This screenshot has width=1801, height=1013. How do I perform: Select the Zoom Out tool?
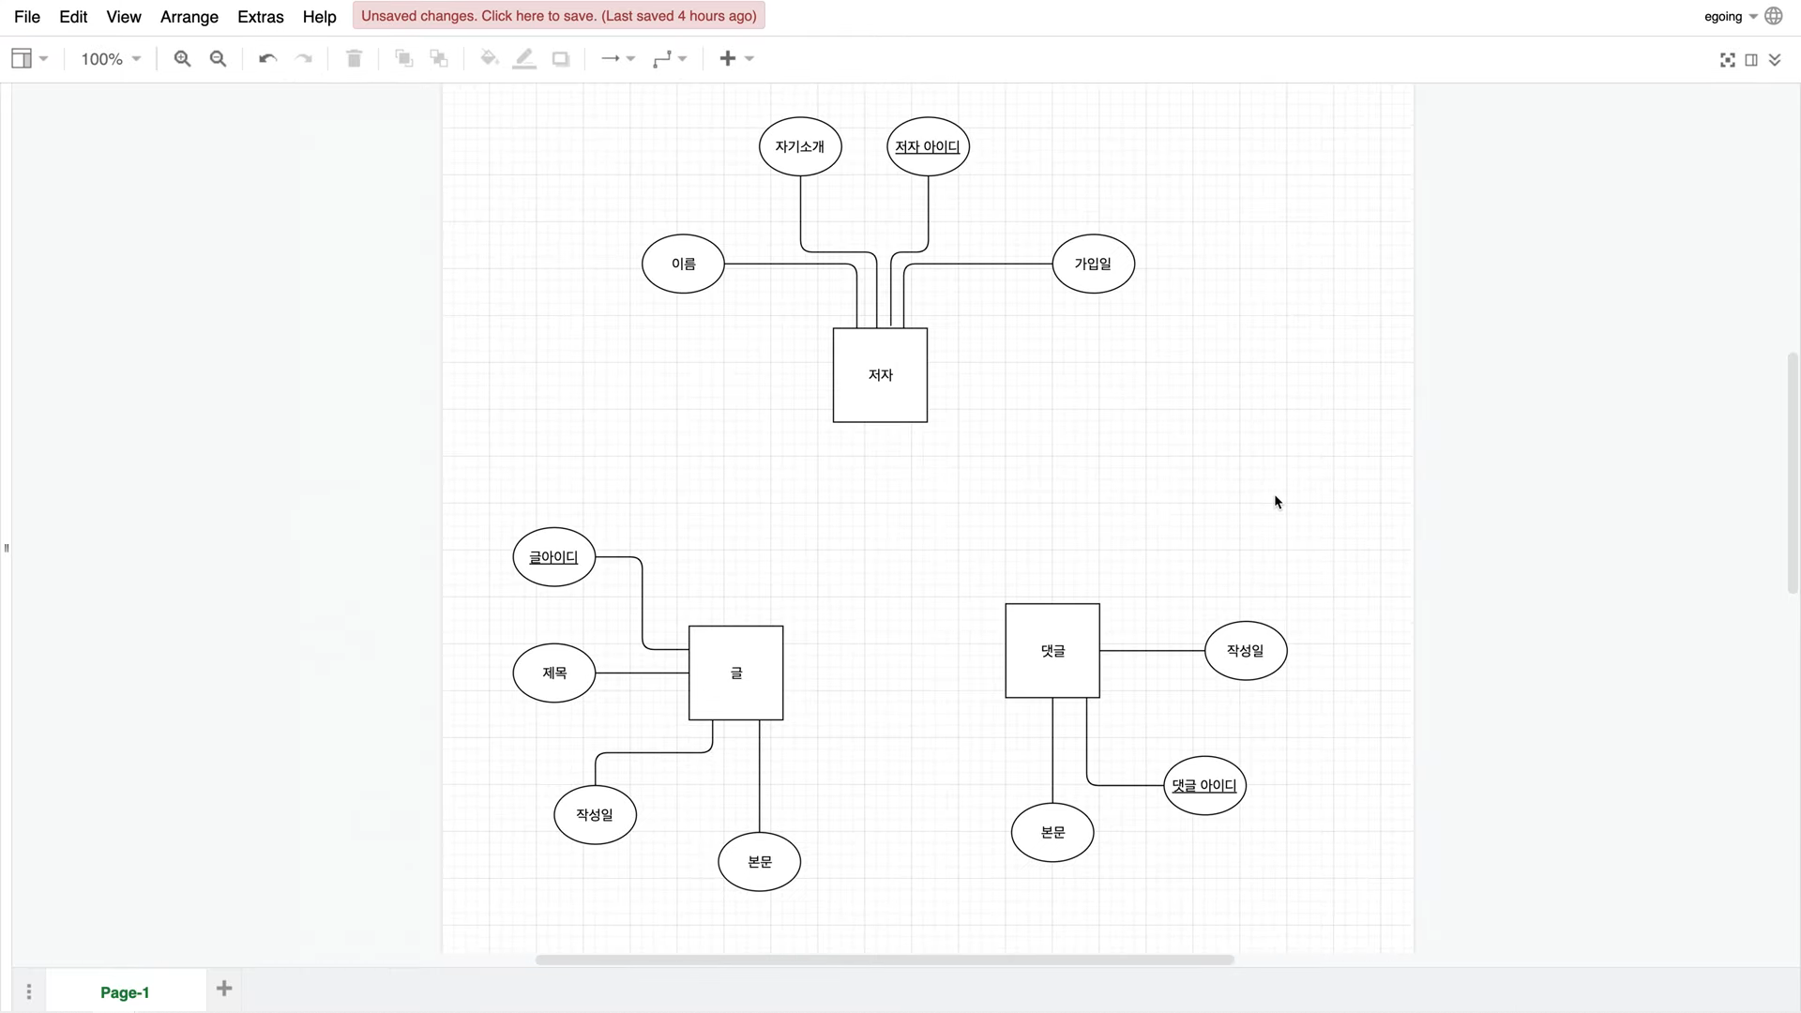click(x=218, y=58)
